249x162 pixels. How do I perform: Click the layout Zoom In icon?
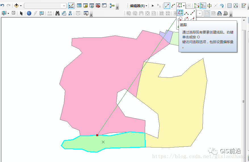pyautogui.click(x=128, y=13)
